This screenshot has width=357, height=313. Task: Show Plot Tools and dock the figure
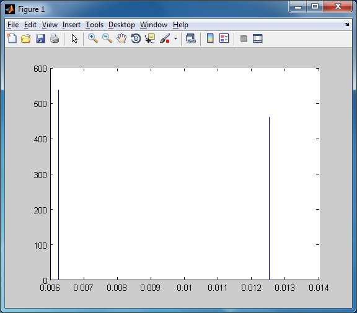pyautogui.click(x=258, y=38)
